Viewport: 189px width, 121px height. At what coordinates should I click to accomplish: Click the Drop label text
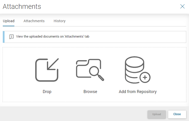click(47, 92)
